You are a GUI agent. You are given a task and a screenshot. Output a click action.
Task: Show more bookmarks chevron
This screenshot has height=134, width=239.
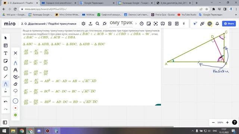pos(236,15)
